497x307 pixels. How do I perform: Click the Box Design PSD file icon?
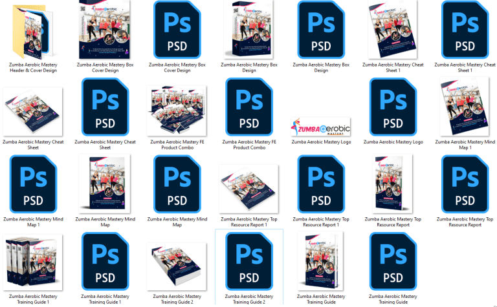(x=321, y=30)
